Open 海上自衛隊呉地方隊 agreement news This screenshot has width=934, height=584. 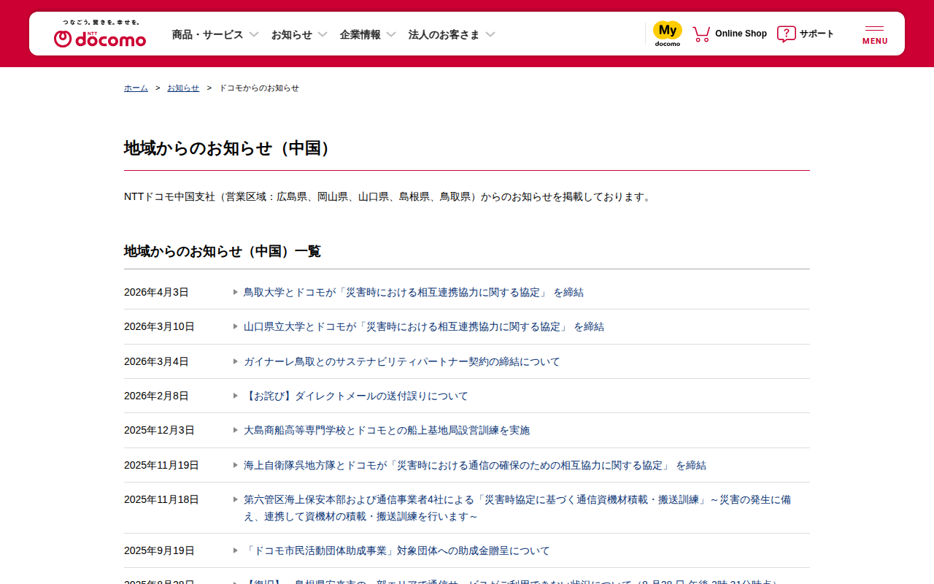pyautogui.click(x=475, y=465)
